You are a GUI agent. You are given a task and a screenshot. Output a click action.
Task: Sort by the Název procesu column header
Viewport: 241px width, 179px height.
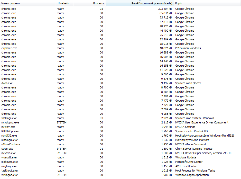point(27,3)
